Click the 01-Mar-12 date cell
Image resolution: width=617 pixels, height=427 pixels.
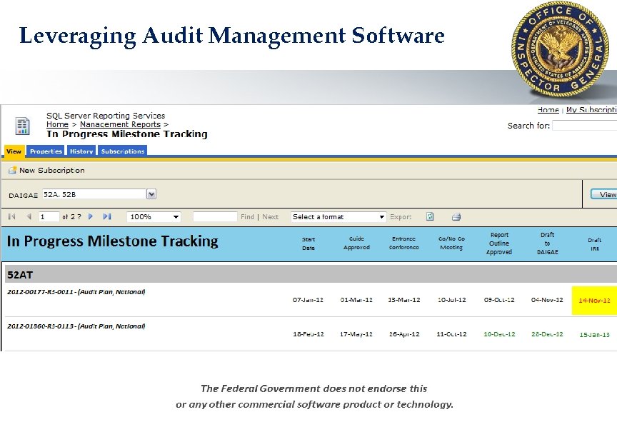pos(356,300)
